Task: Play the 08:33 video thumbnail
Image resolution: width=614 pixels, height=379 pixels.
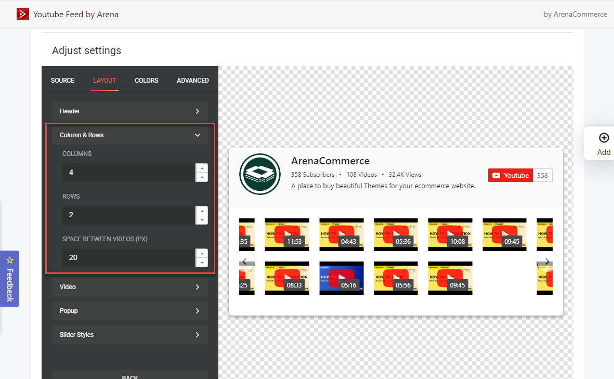Action: (287, 278)
